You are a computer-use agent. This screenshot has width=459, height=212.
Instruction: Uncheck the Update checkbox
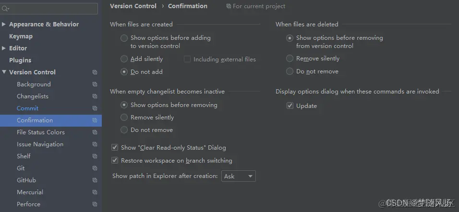click(x=290, y=106)
